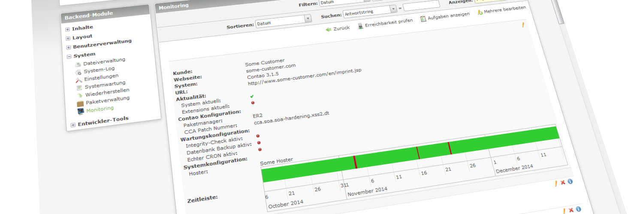
Task: Select the Monitoring module link
Action: click(x=100, y=109)
